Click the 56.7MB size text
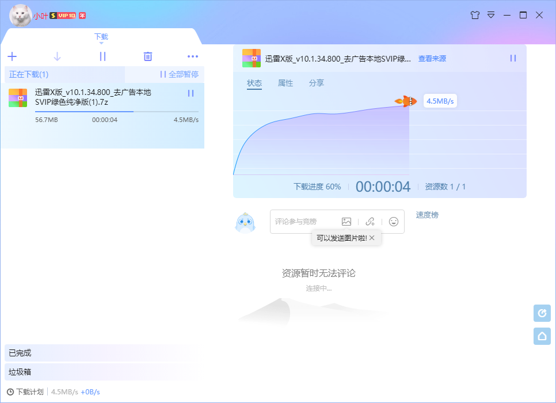The width and height of the screenshot is (556, 403). click(x=47, y=120)
